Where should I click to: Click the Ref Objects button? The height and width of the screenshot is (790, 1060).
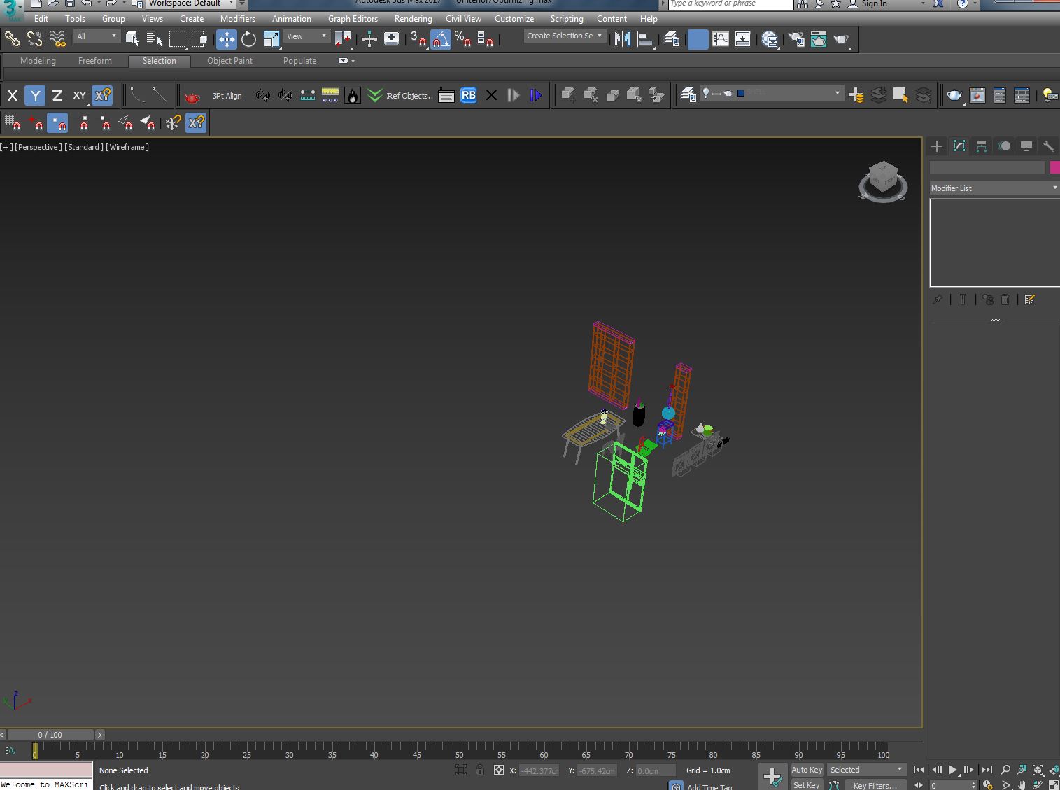410,96
